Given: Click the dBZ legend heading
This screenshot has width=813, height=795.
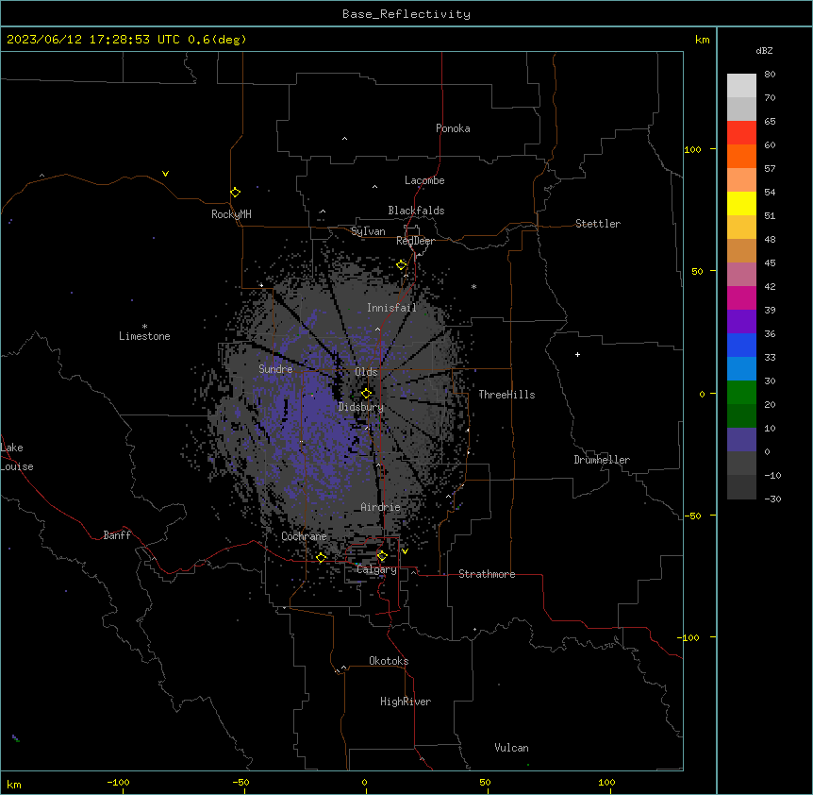Looking at the screenshot, I should click(x=764, y=50).
